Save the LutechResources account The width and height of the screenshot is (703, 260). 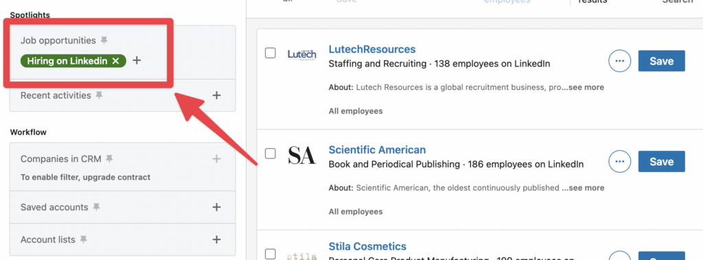tap(662, 61)
